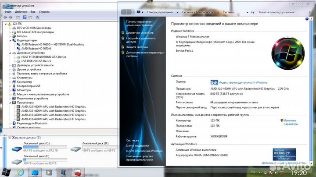Click the Мониторы icon
316x177 pixels.
(14, 90)
